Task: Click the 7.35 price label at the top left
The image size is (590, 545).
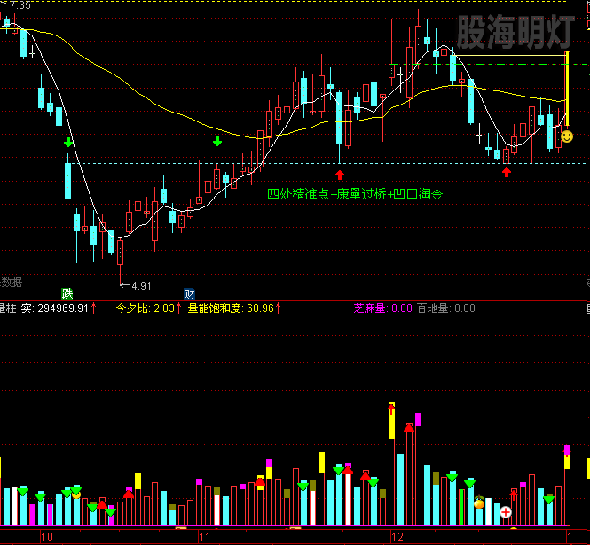Action: [20, 5]
